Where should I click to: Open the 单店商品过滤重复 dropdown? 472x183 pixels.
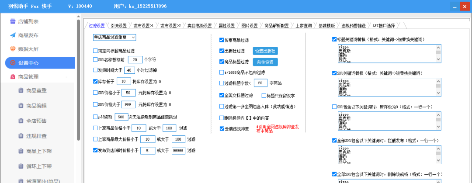click(115, 37)
